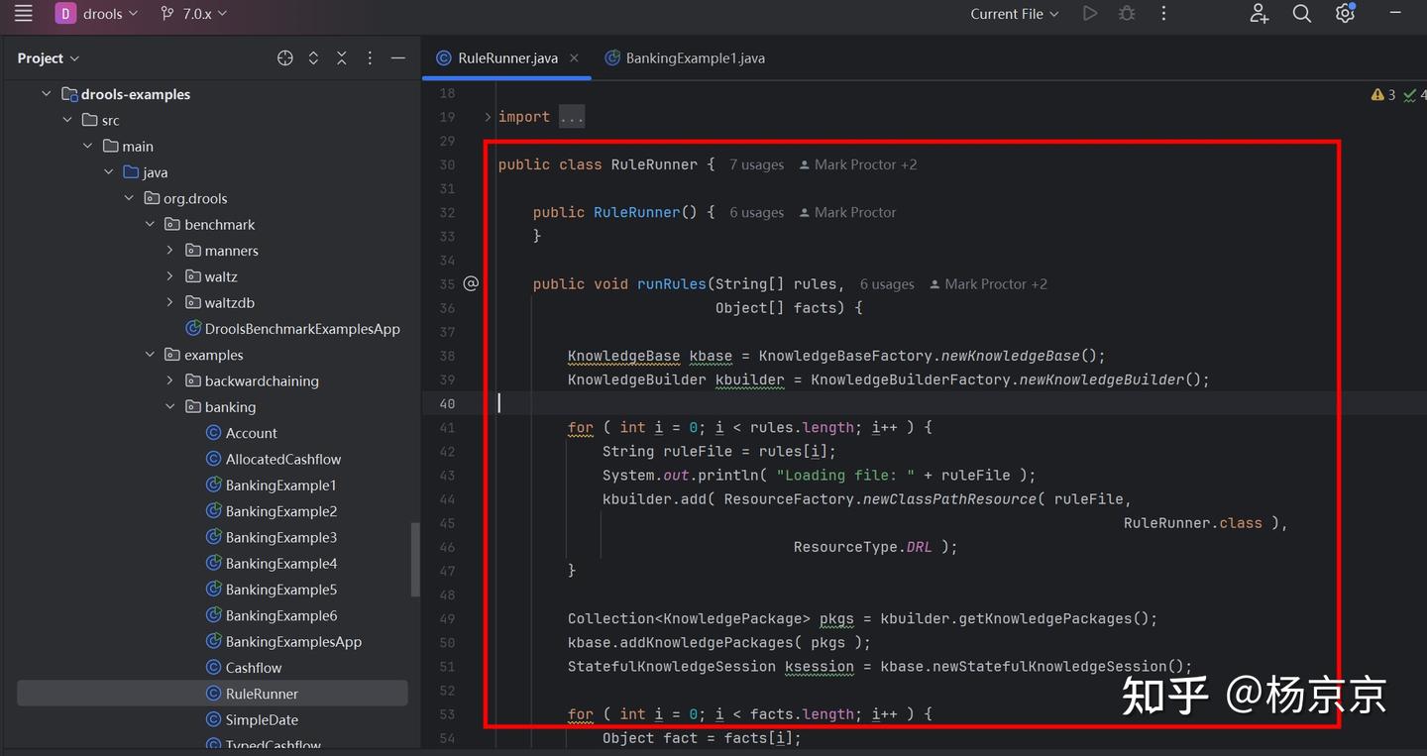
Task: Click the Code With Me icon
Action: click(x=1259, y=14)
